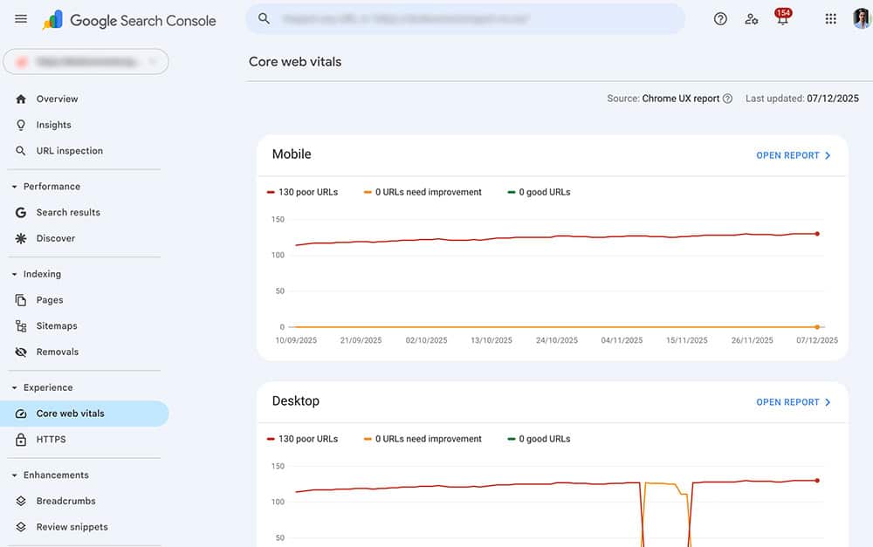The image size is (873, 547).
Task: Select Search results via its G icon
Action: tap(19, 212)
